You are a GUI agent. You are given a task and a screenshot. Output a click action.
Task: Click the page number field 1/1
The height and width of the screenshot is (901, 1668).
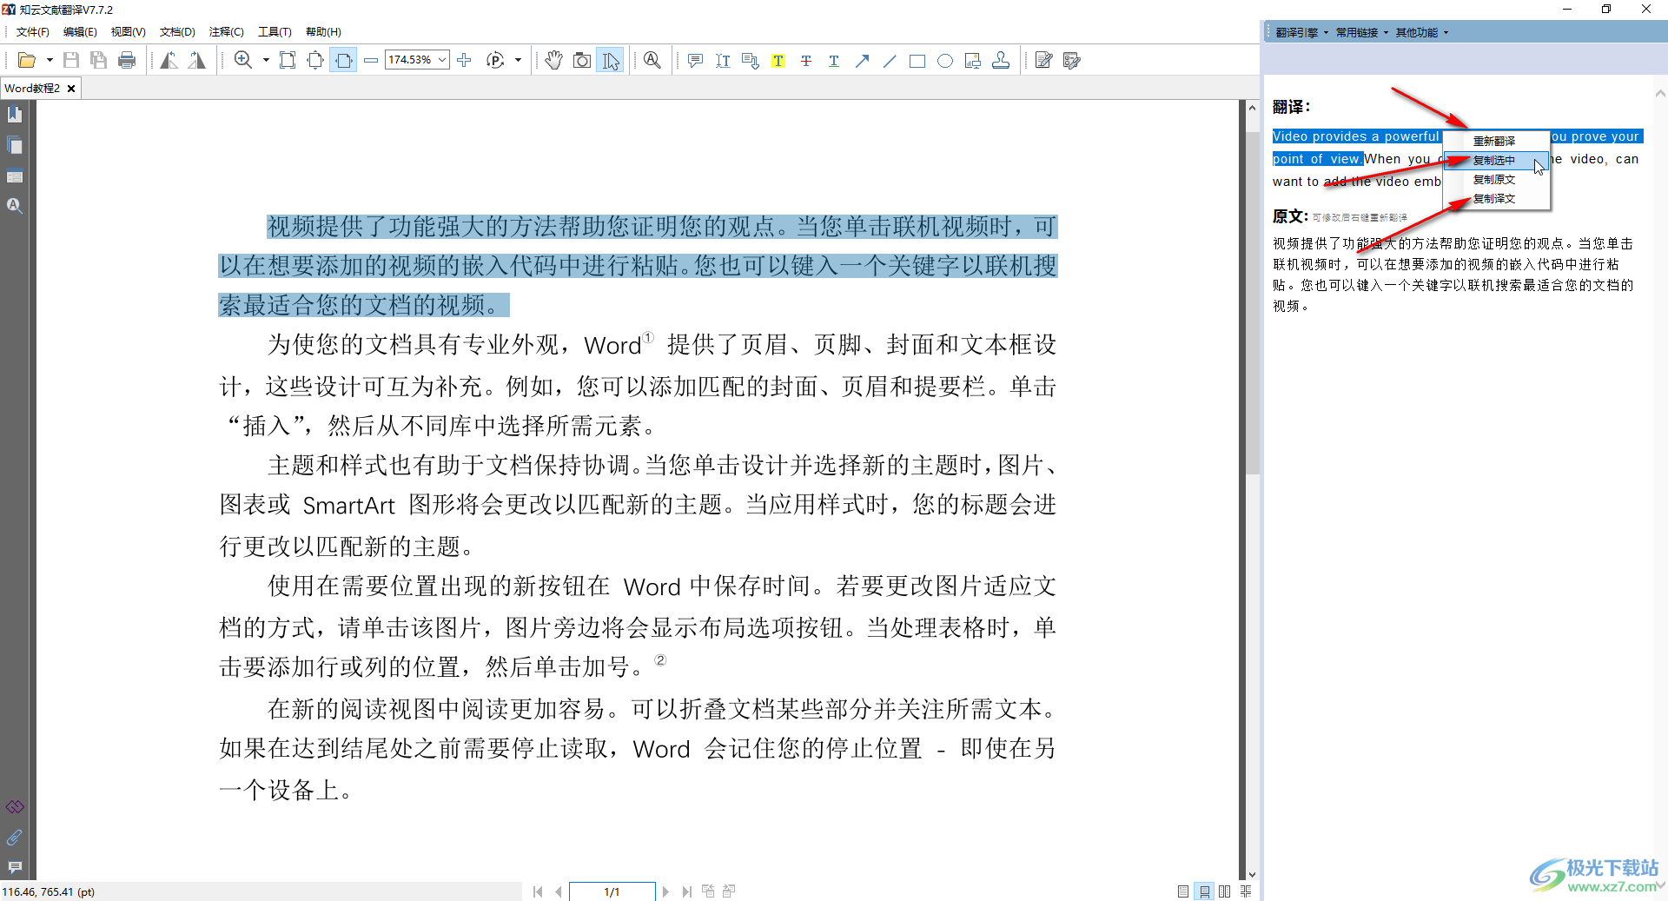click(x=612, y=891)
